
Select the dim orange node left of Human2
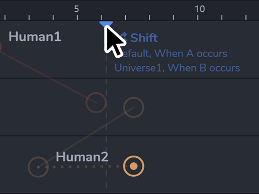tap(38, 167)
